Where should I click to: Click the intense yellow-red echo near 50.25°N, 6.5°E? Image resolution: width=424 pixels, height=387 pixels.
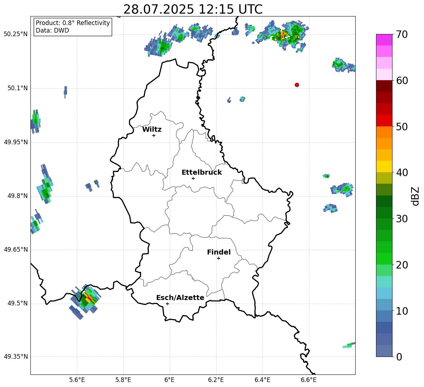[282, 35]
